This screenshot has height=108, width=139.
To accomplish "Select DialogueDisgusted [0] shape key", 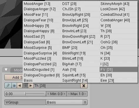I will click(x=42, y=75).
